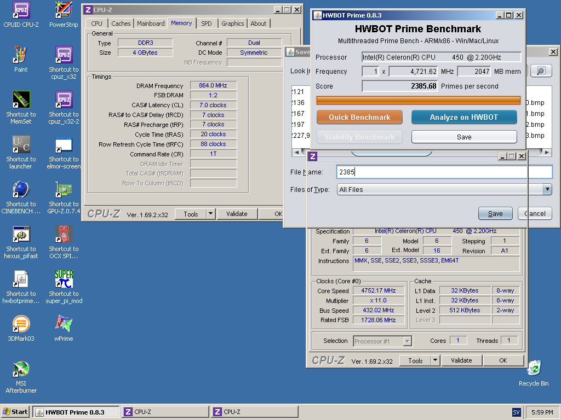This screenshot has width=561, height=420.
Task: Click the details view icon in Save dialog
Action: 541,71
